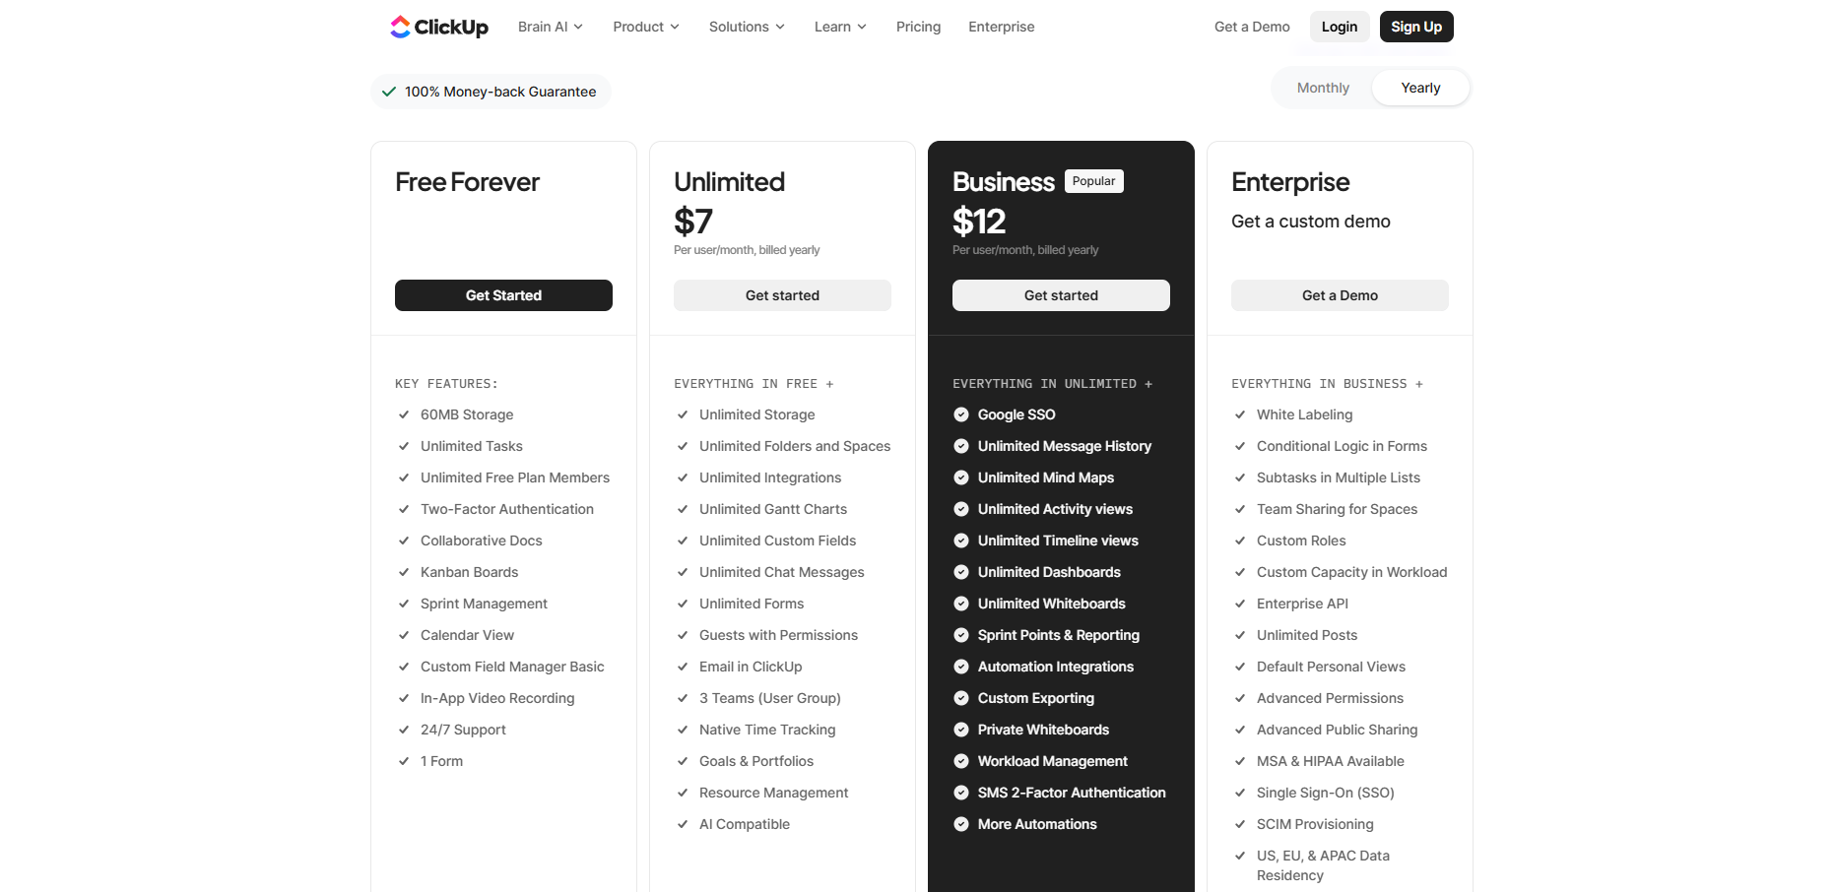Click checkmark icon beside Email in ClickUp
Viewport: 1836px width, 892px height.
click(x=683, y=667)
